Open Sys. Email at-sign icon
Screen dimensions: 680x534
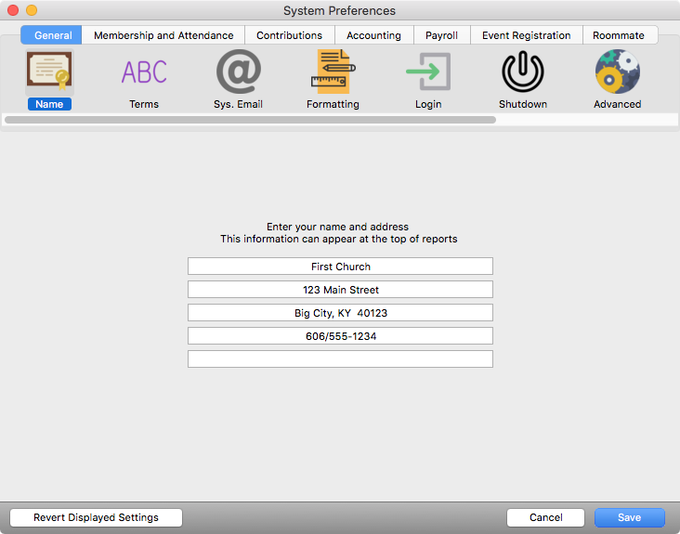pyautogui.click(x=238, y=72)
